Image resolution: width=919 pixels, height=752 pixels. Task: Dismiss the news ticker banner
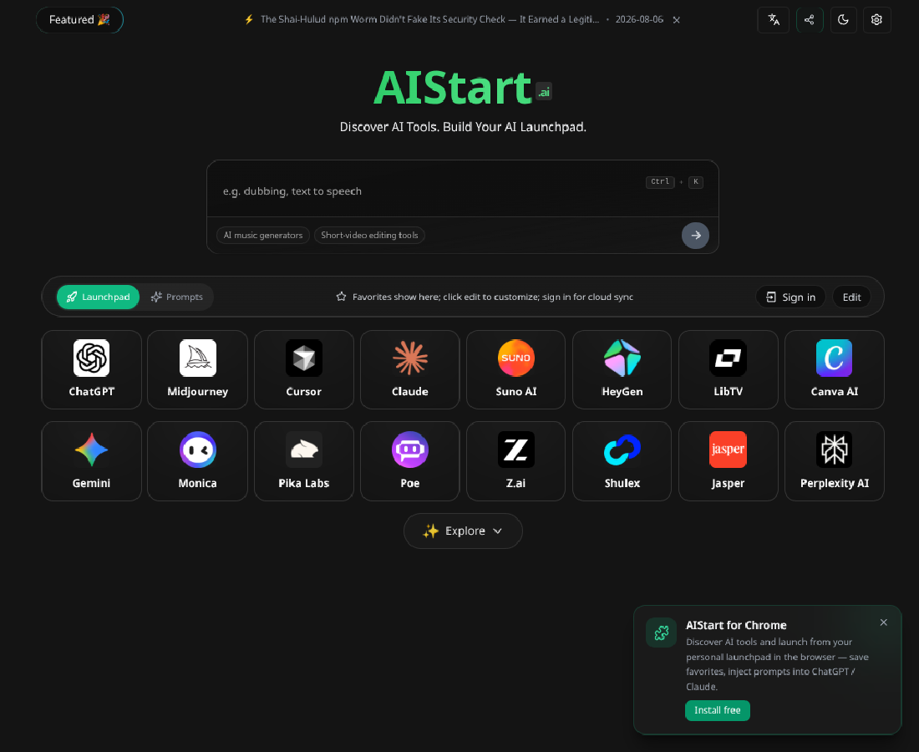(x=677, y=20)
